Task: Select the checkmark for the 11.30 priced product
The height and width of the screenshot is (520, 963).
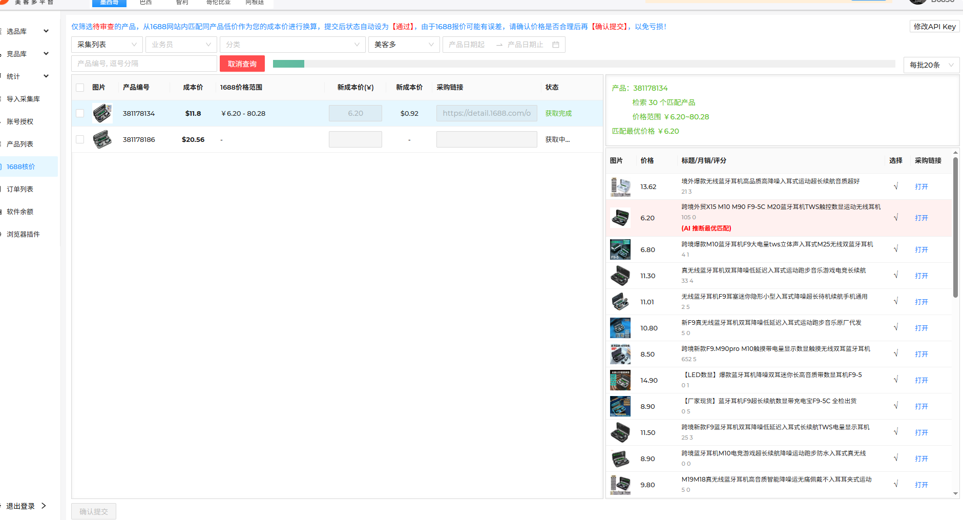Action: click(895, 276)
